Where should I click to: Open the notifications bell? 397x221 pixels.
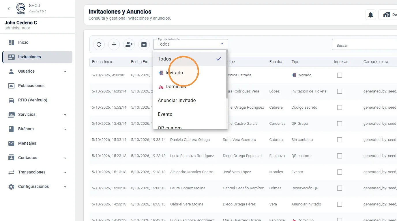pyautogui.click(x=371, y=15)
